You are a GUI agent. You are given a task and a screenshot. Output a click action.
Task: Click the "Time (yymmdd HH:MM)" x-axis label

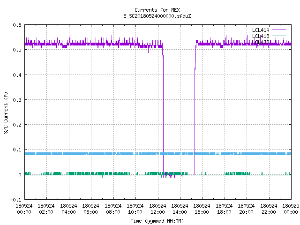click(x=157, y=221)
